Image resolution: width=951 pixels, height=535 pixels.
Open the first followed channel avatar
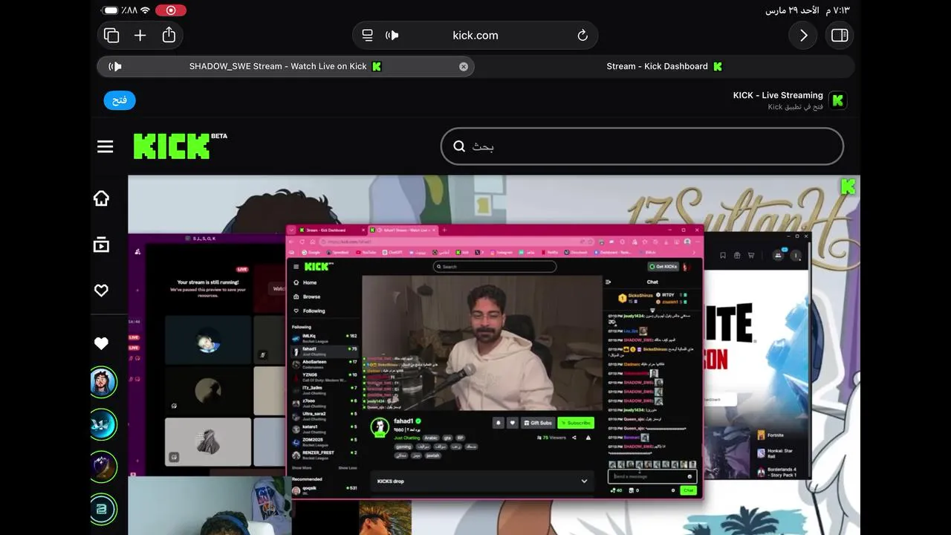103,383
